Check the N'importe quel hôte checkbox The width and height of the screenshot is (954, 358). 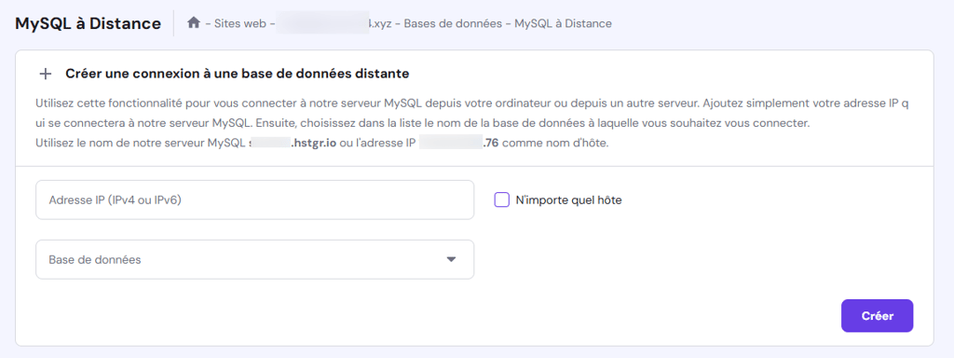[501, 200]
